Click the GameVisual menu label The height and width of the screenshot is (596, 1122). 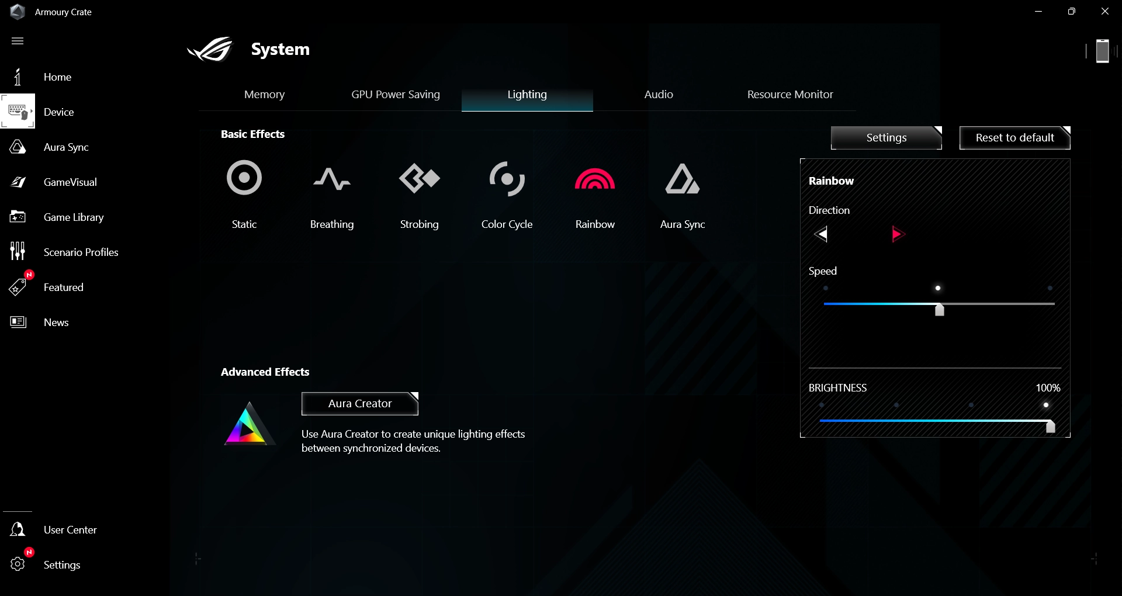click(70, 182)
